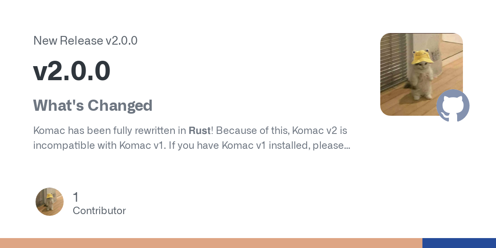Click the large bold v2.0.0 title
This screenshot has width=496, height=248.
click(x=72, y=71)
